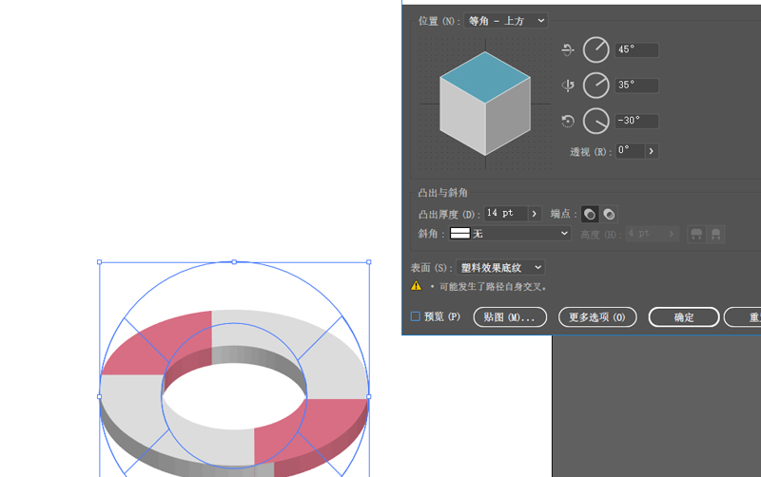The height and width of the screenshot is (477, 761).
Task: Click the 贴图 (M)... button
Action: 510,317
